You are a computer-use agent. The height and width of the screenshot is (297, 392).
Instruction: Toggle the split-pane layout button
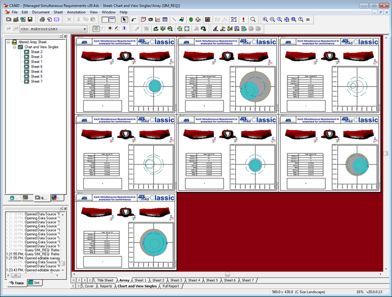coord(105,19)
